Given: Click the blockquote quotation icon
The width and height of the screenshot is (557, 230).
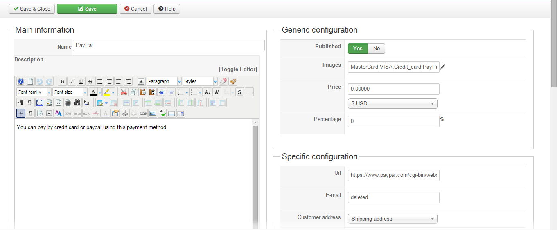Looking at the screenshot, I should pos(141,81).
